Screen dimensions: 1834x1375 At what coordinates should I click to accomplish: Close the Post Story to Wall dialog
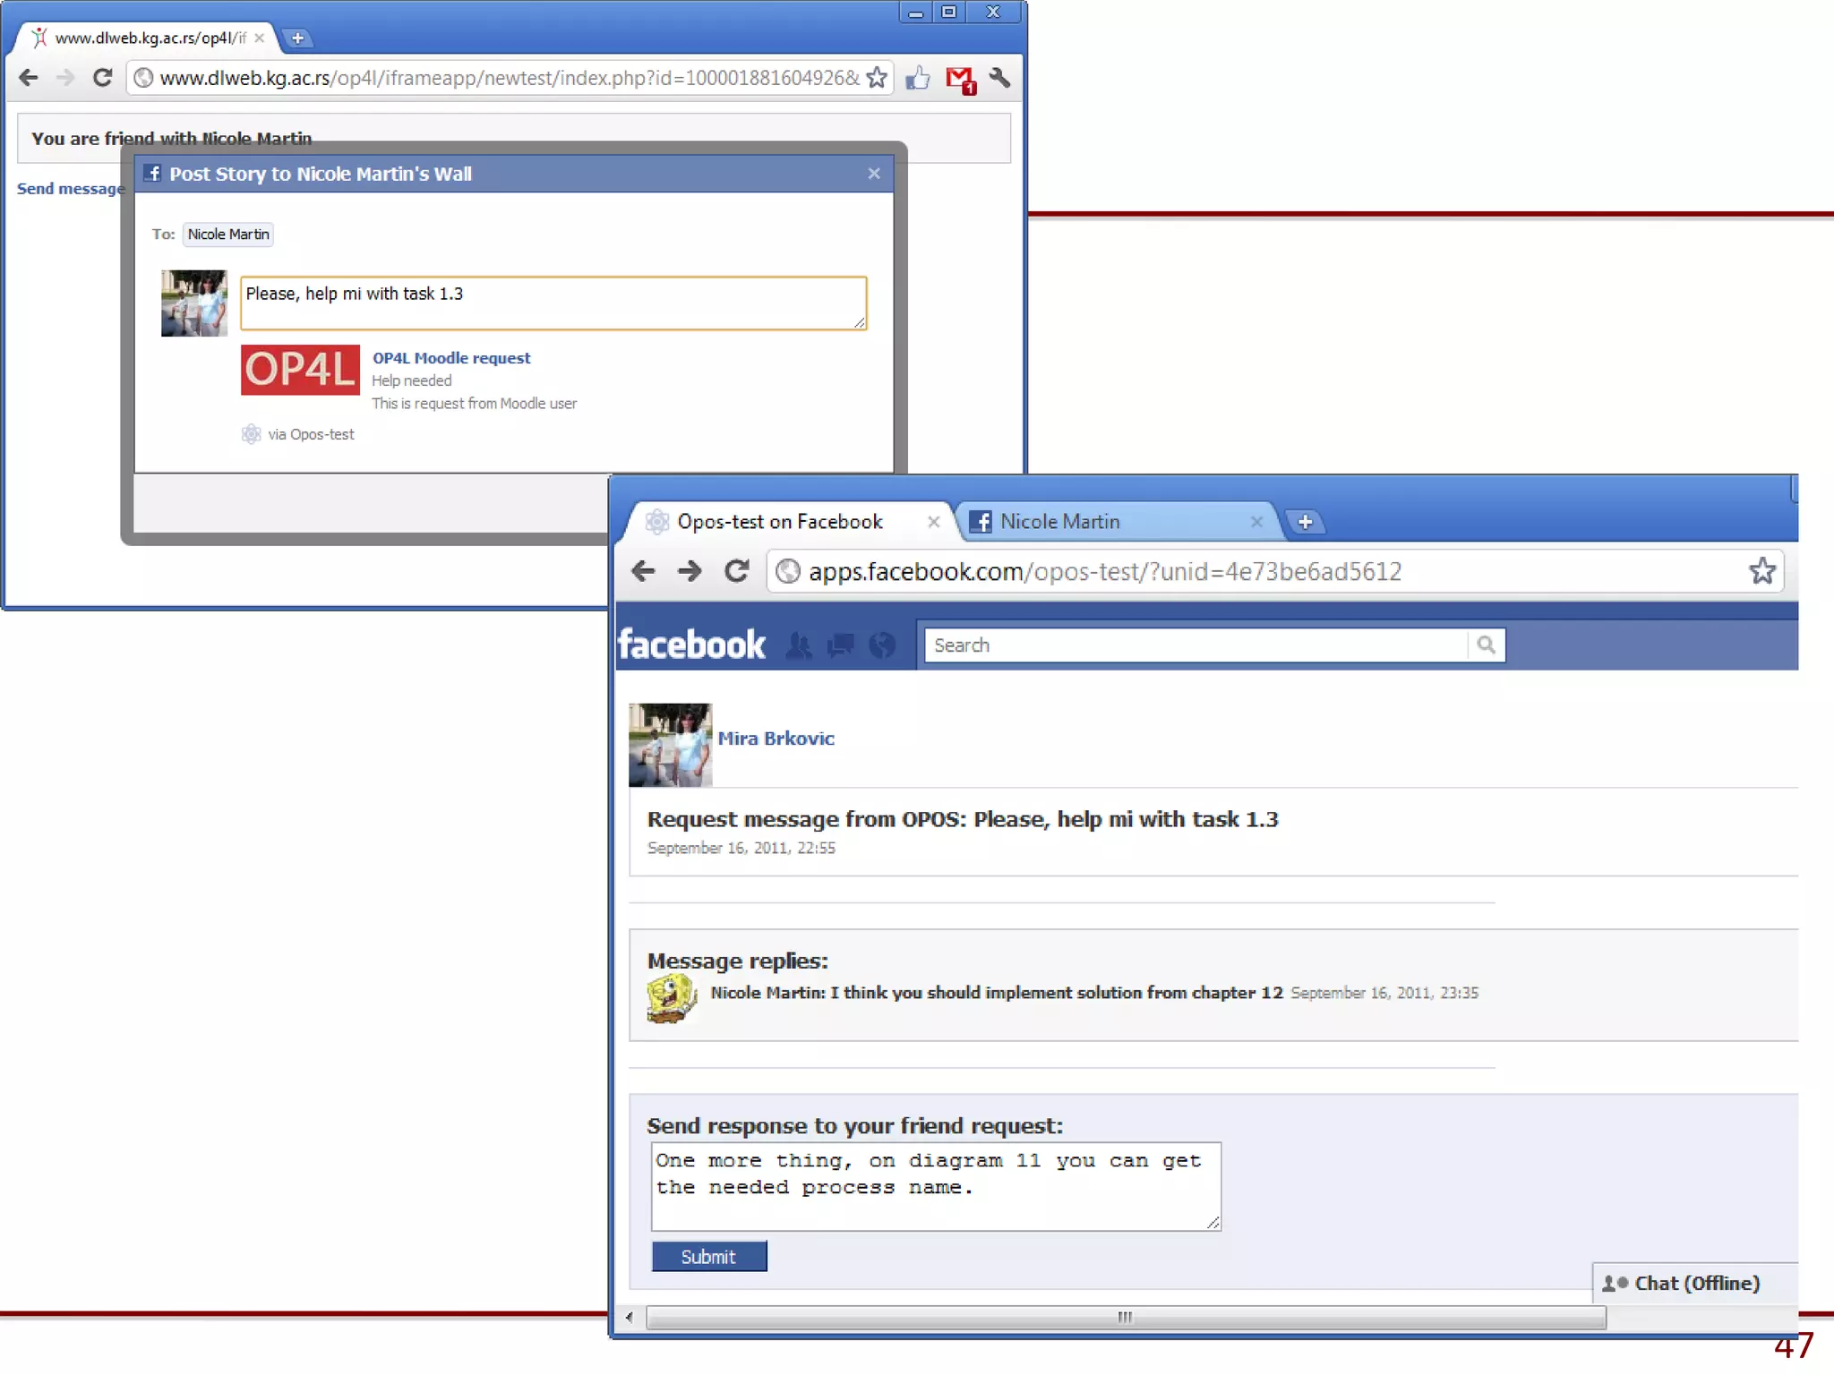tap(874, 174)
